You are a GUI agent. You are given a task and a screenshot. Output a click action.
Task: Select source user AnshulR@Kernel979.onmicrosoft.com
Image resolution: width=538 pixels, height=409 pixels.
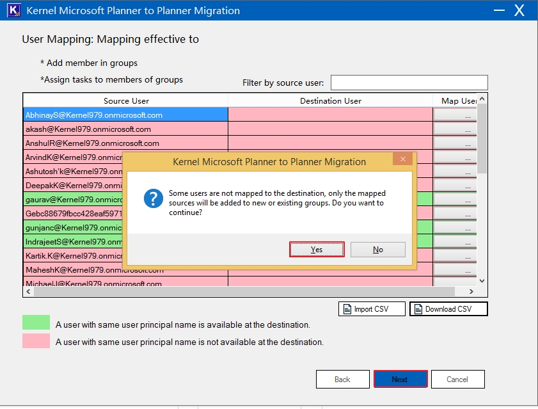(125, 143)
